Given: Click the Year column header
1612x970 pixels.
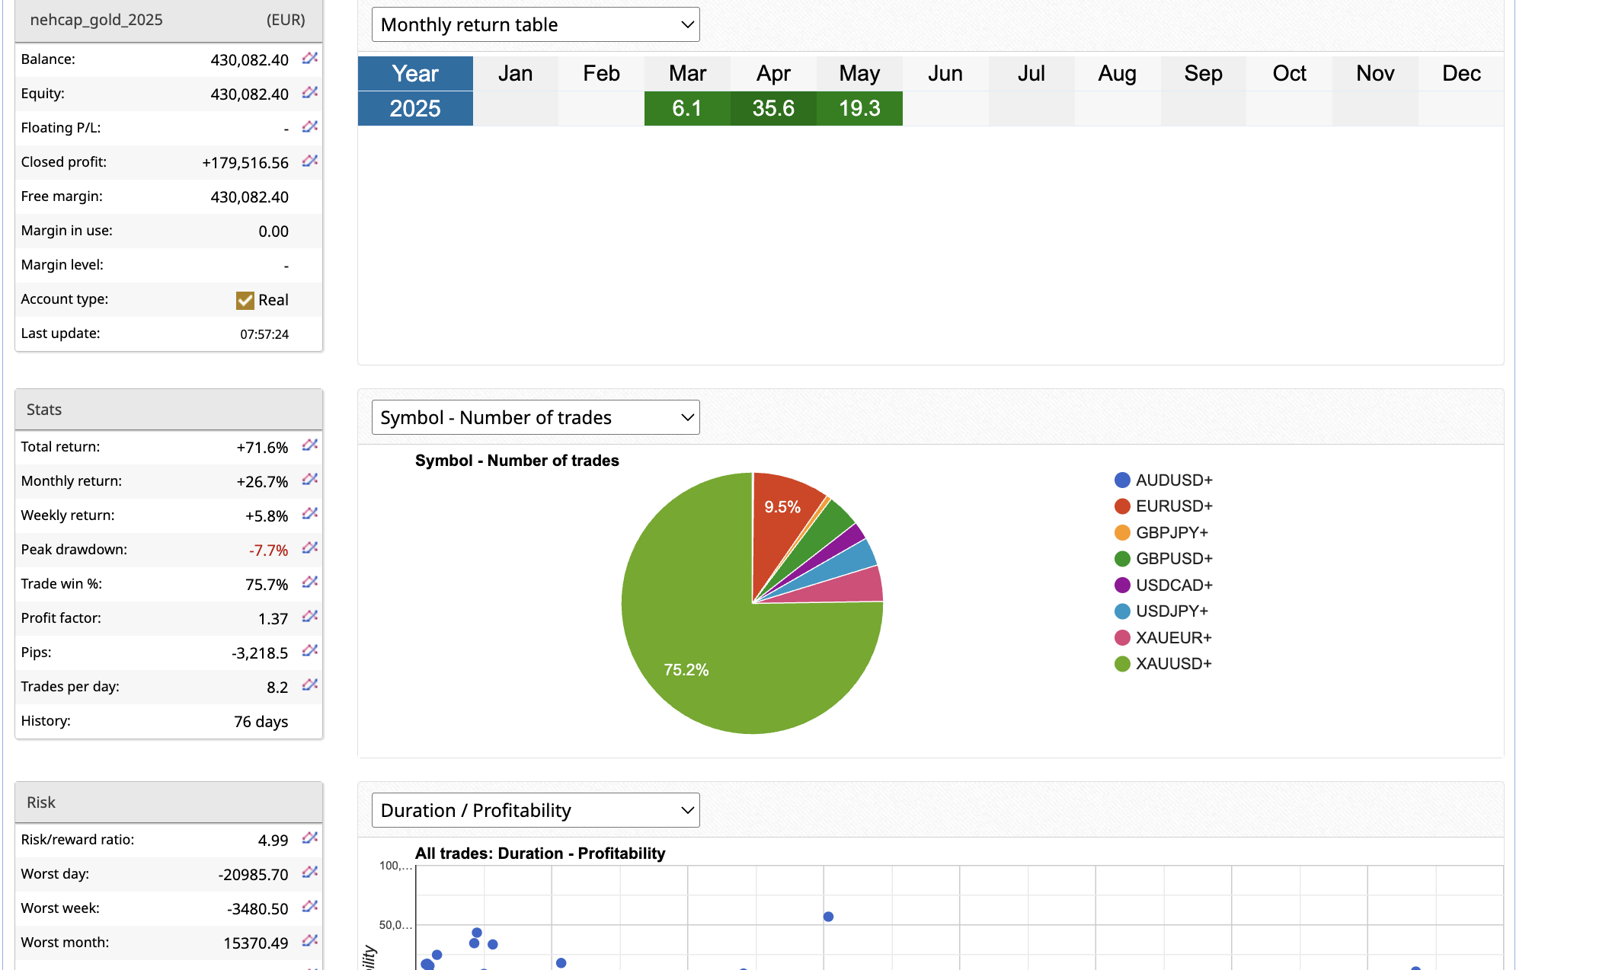Looking at the screenshot, I should pos(415,73).
